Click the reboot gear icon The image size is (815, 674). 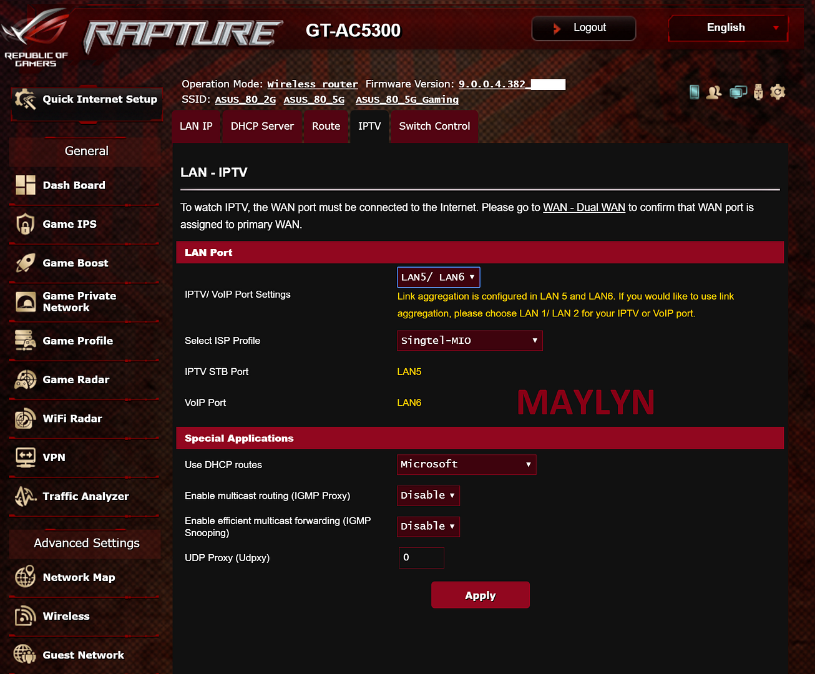tap(778, 92)
